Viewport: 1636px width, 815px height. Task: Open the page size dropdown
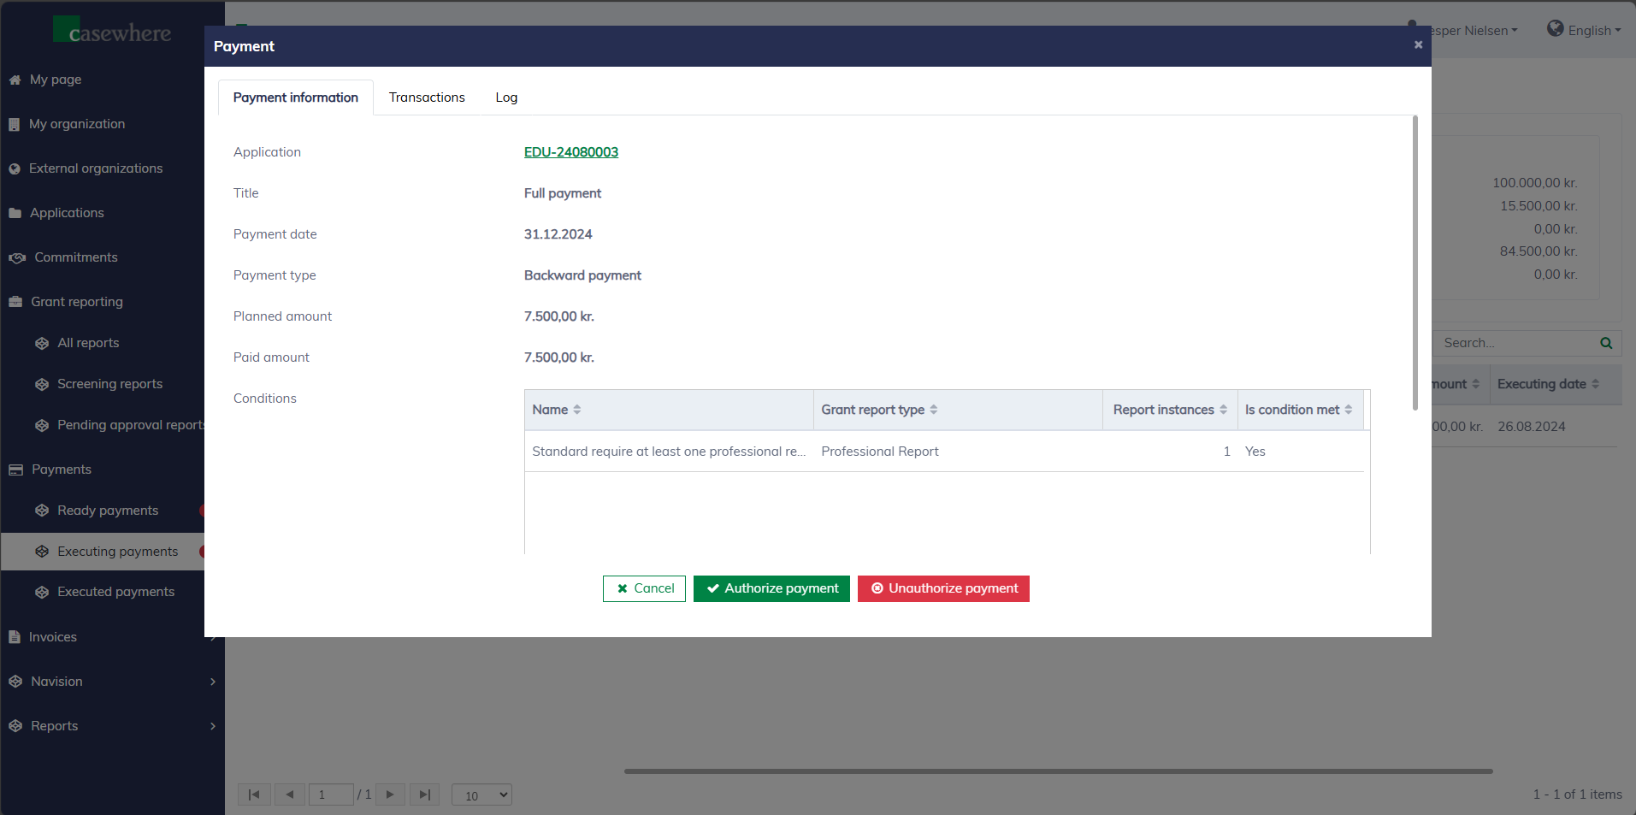click(481, 795)
